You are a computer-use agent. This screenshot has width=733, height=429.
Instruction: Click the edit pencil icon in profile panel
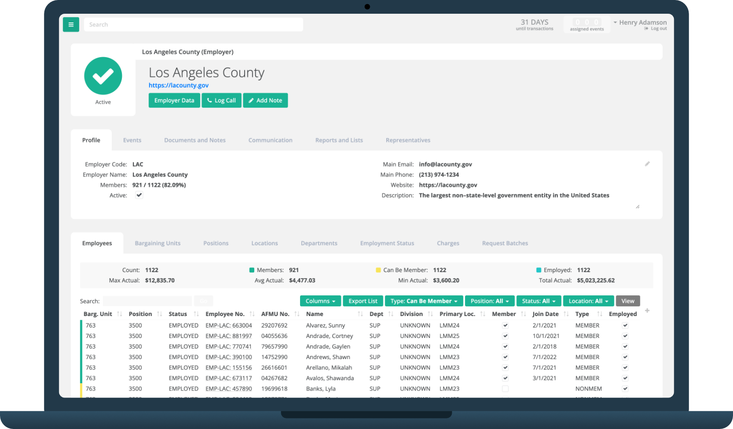click(647, 164)
